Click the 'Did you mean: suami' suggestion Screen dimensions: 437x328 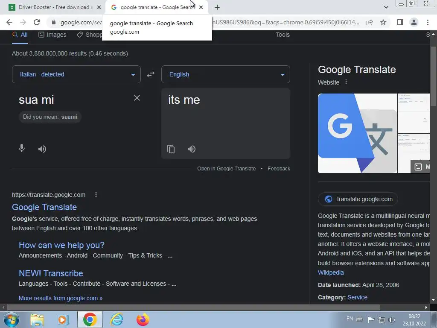(x=50, y=117)
